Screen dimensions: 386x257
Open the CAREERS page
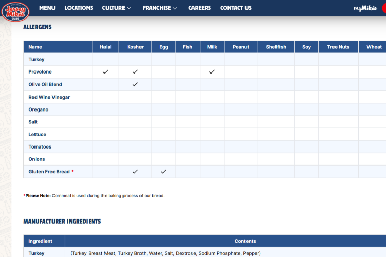[200, 8]
